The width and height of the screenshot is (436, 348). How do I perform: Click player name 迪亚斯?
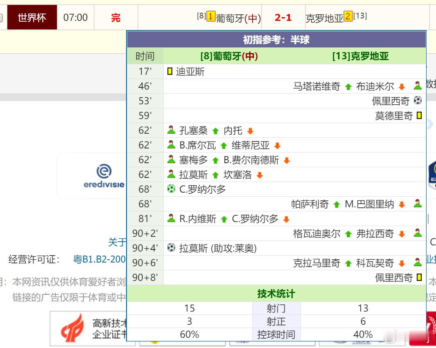click(190, 72)
